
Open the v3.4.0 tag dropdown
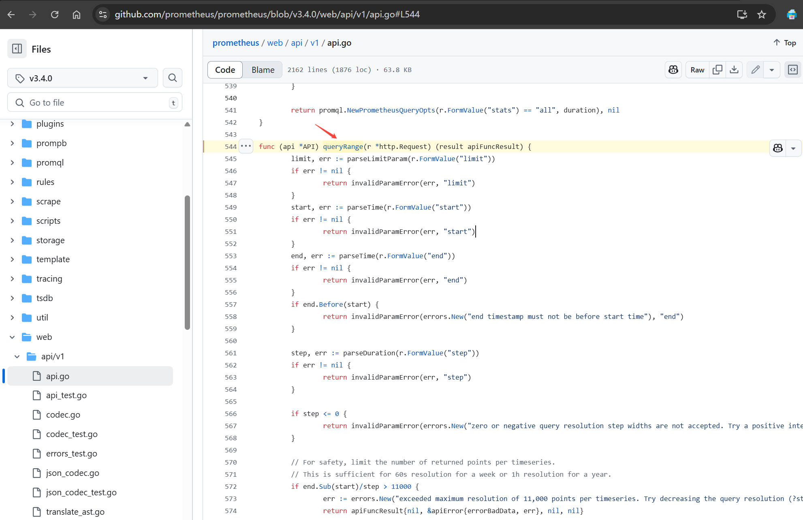point(83,78)
